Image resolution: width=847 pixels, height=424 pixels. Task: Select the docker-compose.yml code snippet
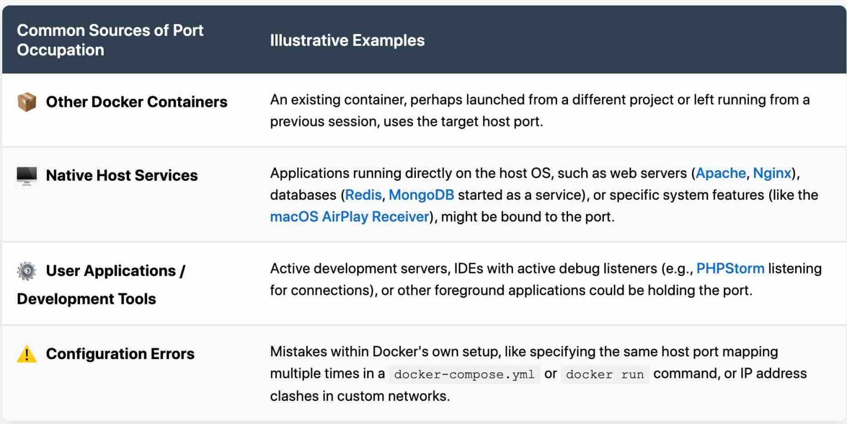point(464,374)
